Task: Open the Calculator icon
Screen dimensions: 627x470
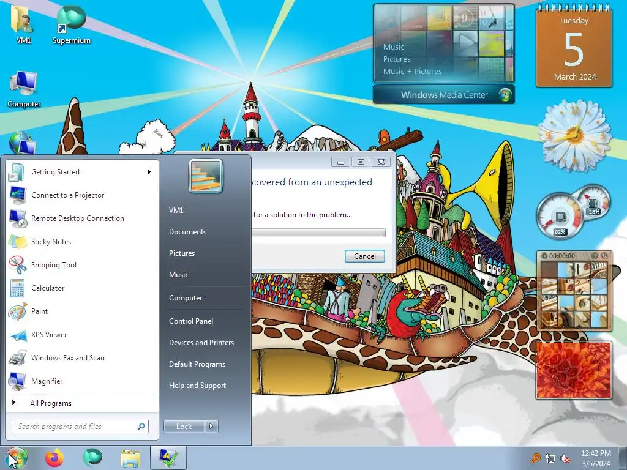Action: pos(17,288)
